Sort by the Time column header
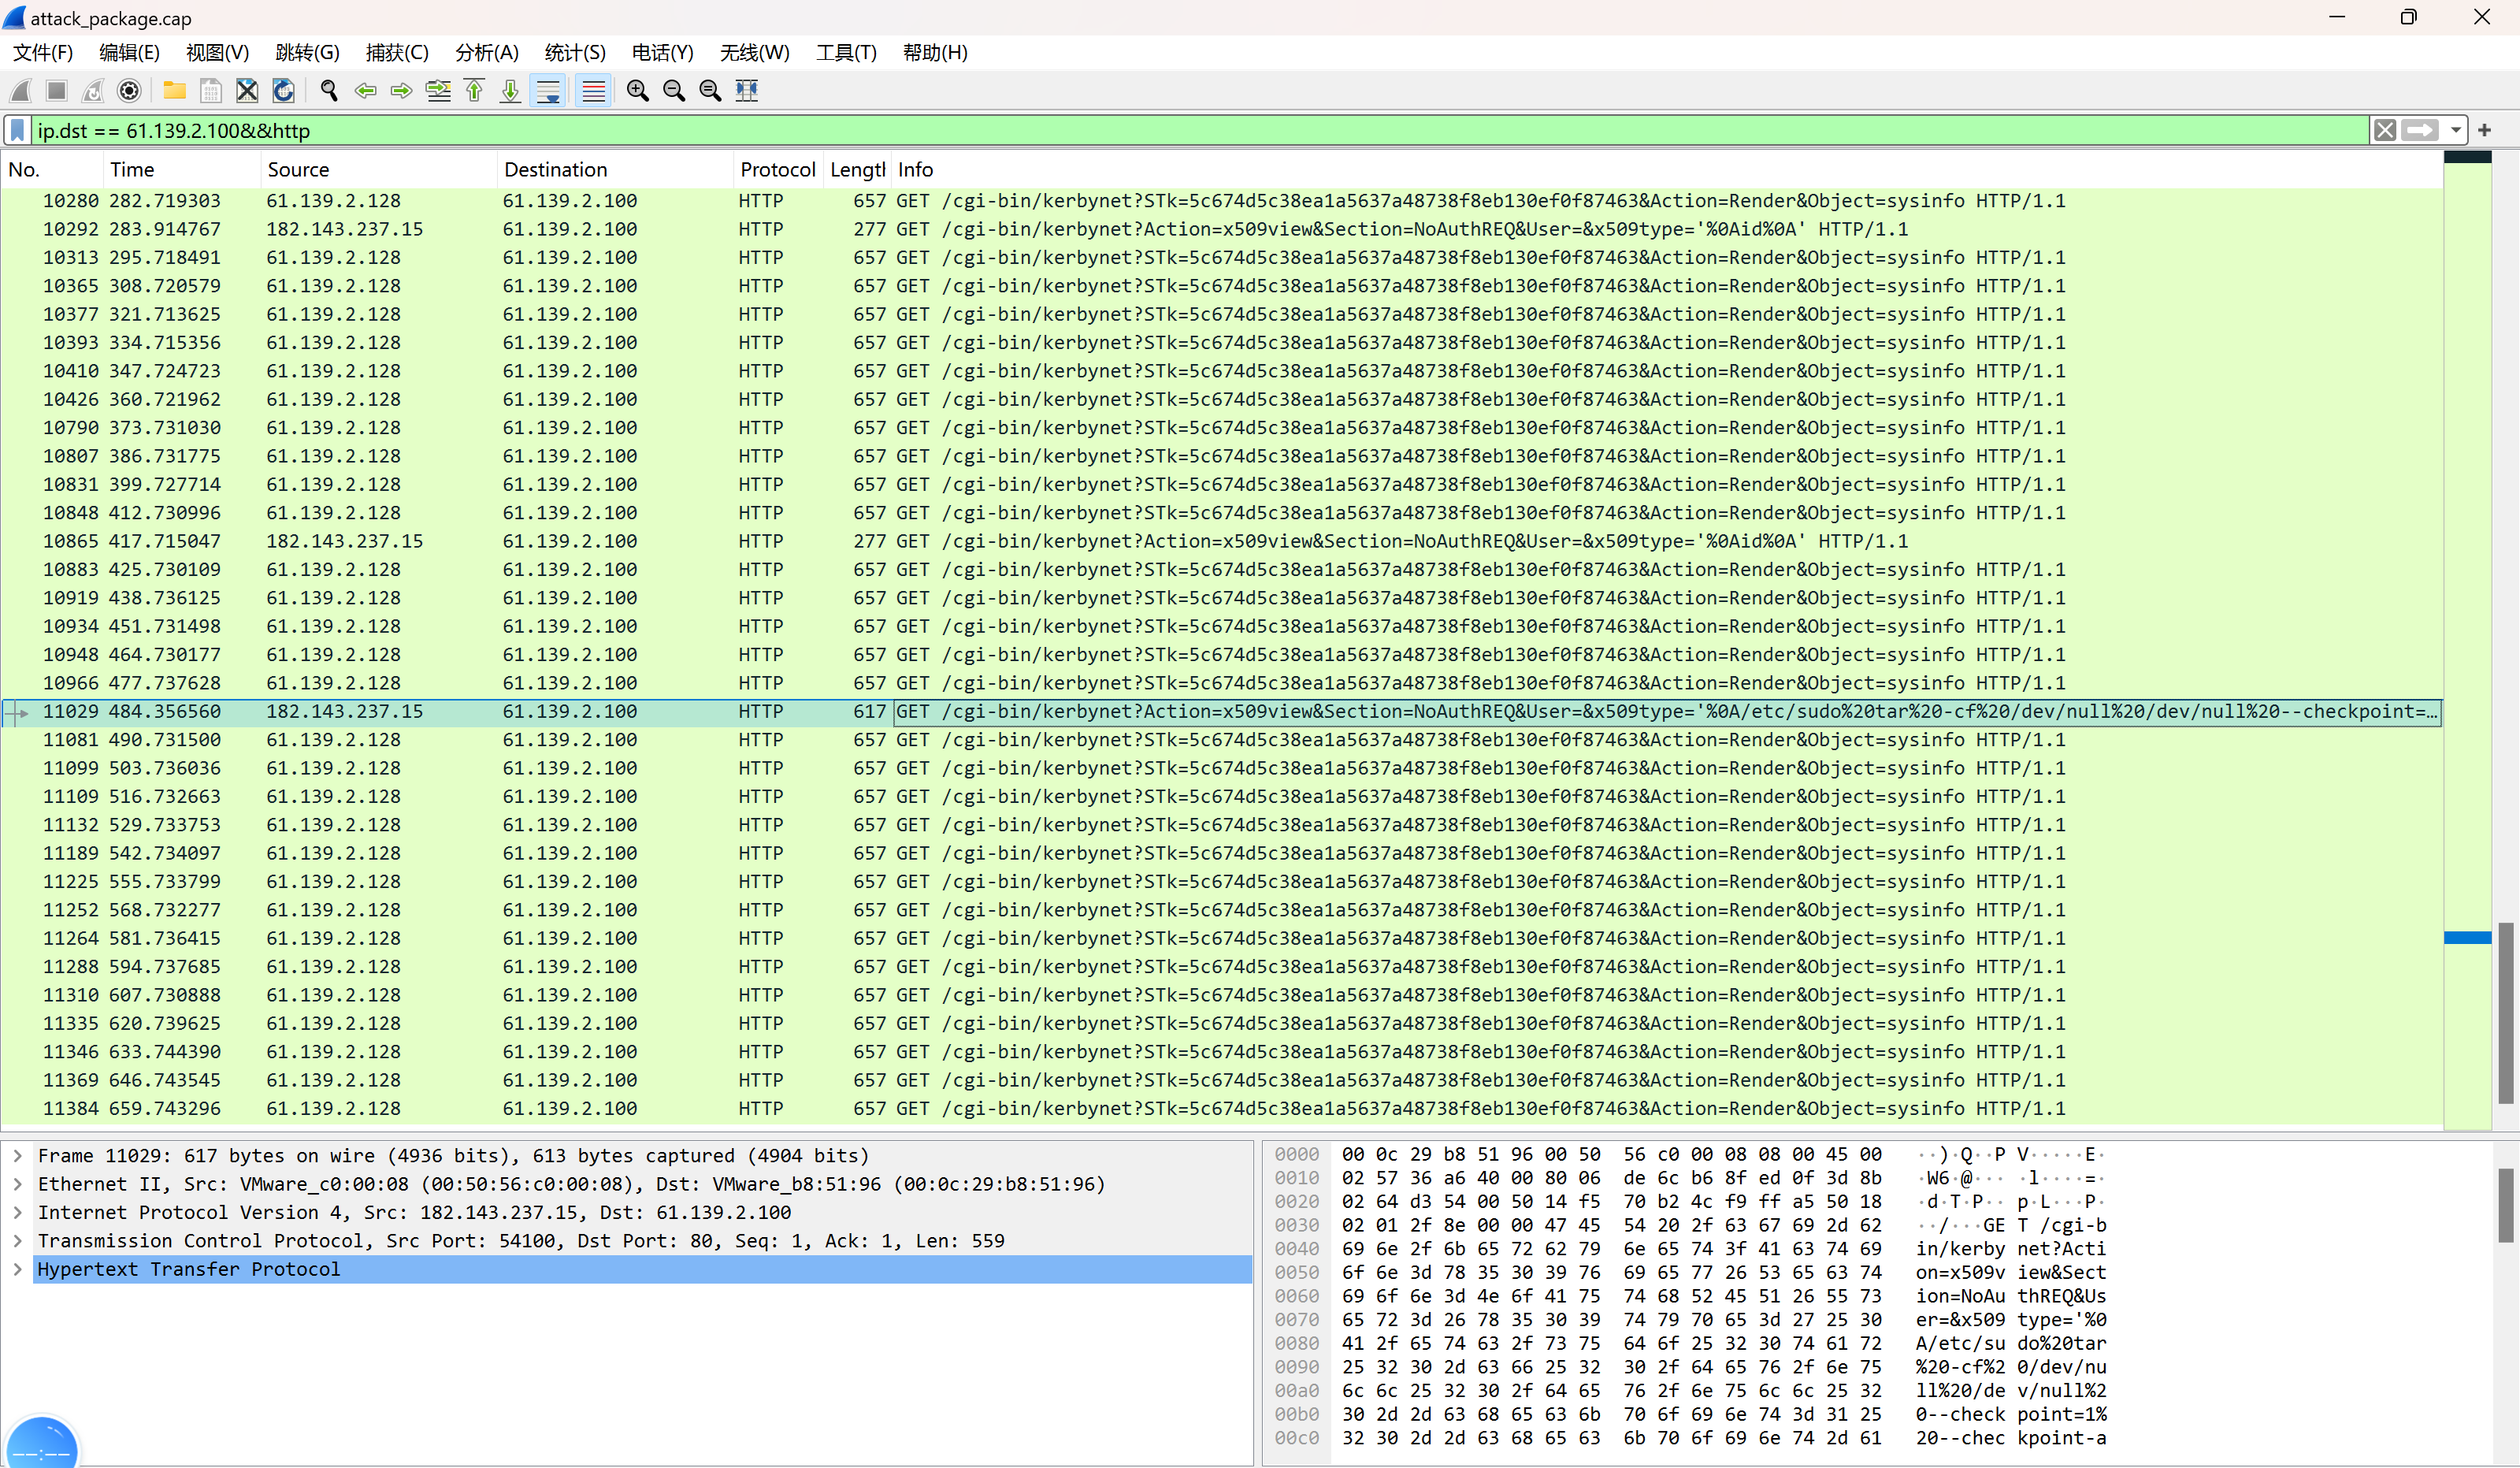 [182, 170]
